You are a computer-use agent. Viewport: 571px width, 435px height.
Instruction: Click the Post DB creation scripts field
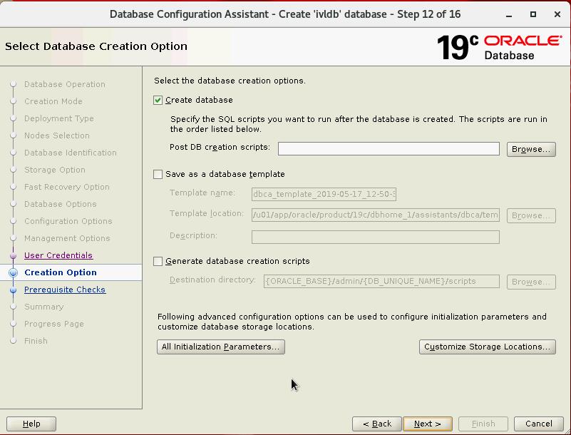click(389, 148)
